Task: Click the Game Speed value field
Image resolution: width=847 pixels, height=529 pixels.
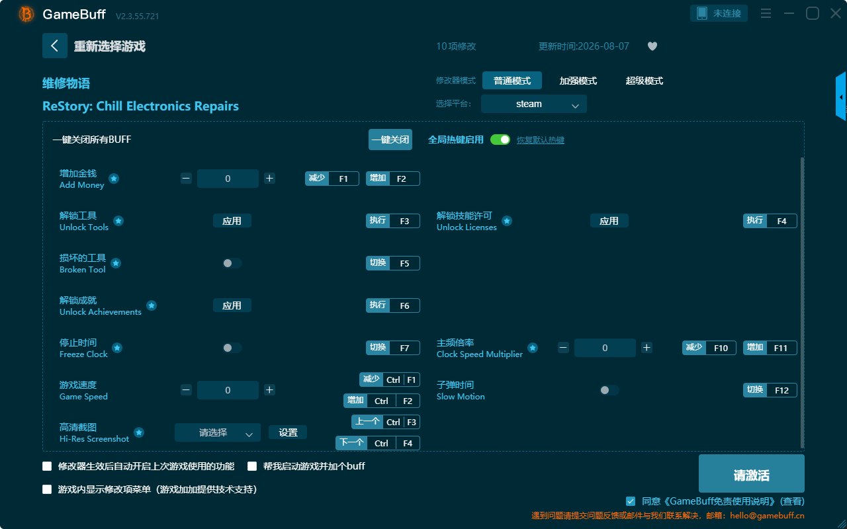Action: 228,390
